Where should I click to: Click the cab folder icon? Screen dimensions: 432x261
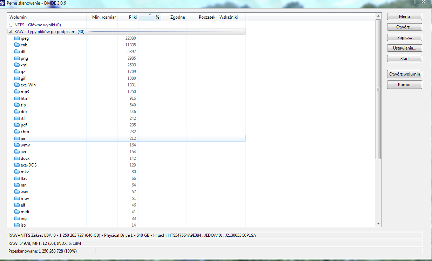[17, 45]
